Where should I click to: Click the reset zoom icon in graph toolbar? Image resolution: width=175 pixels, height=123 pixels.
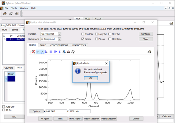pos(33,52)
